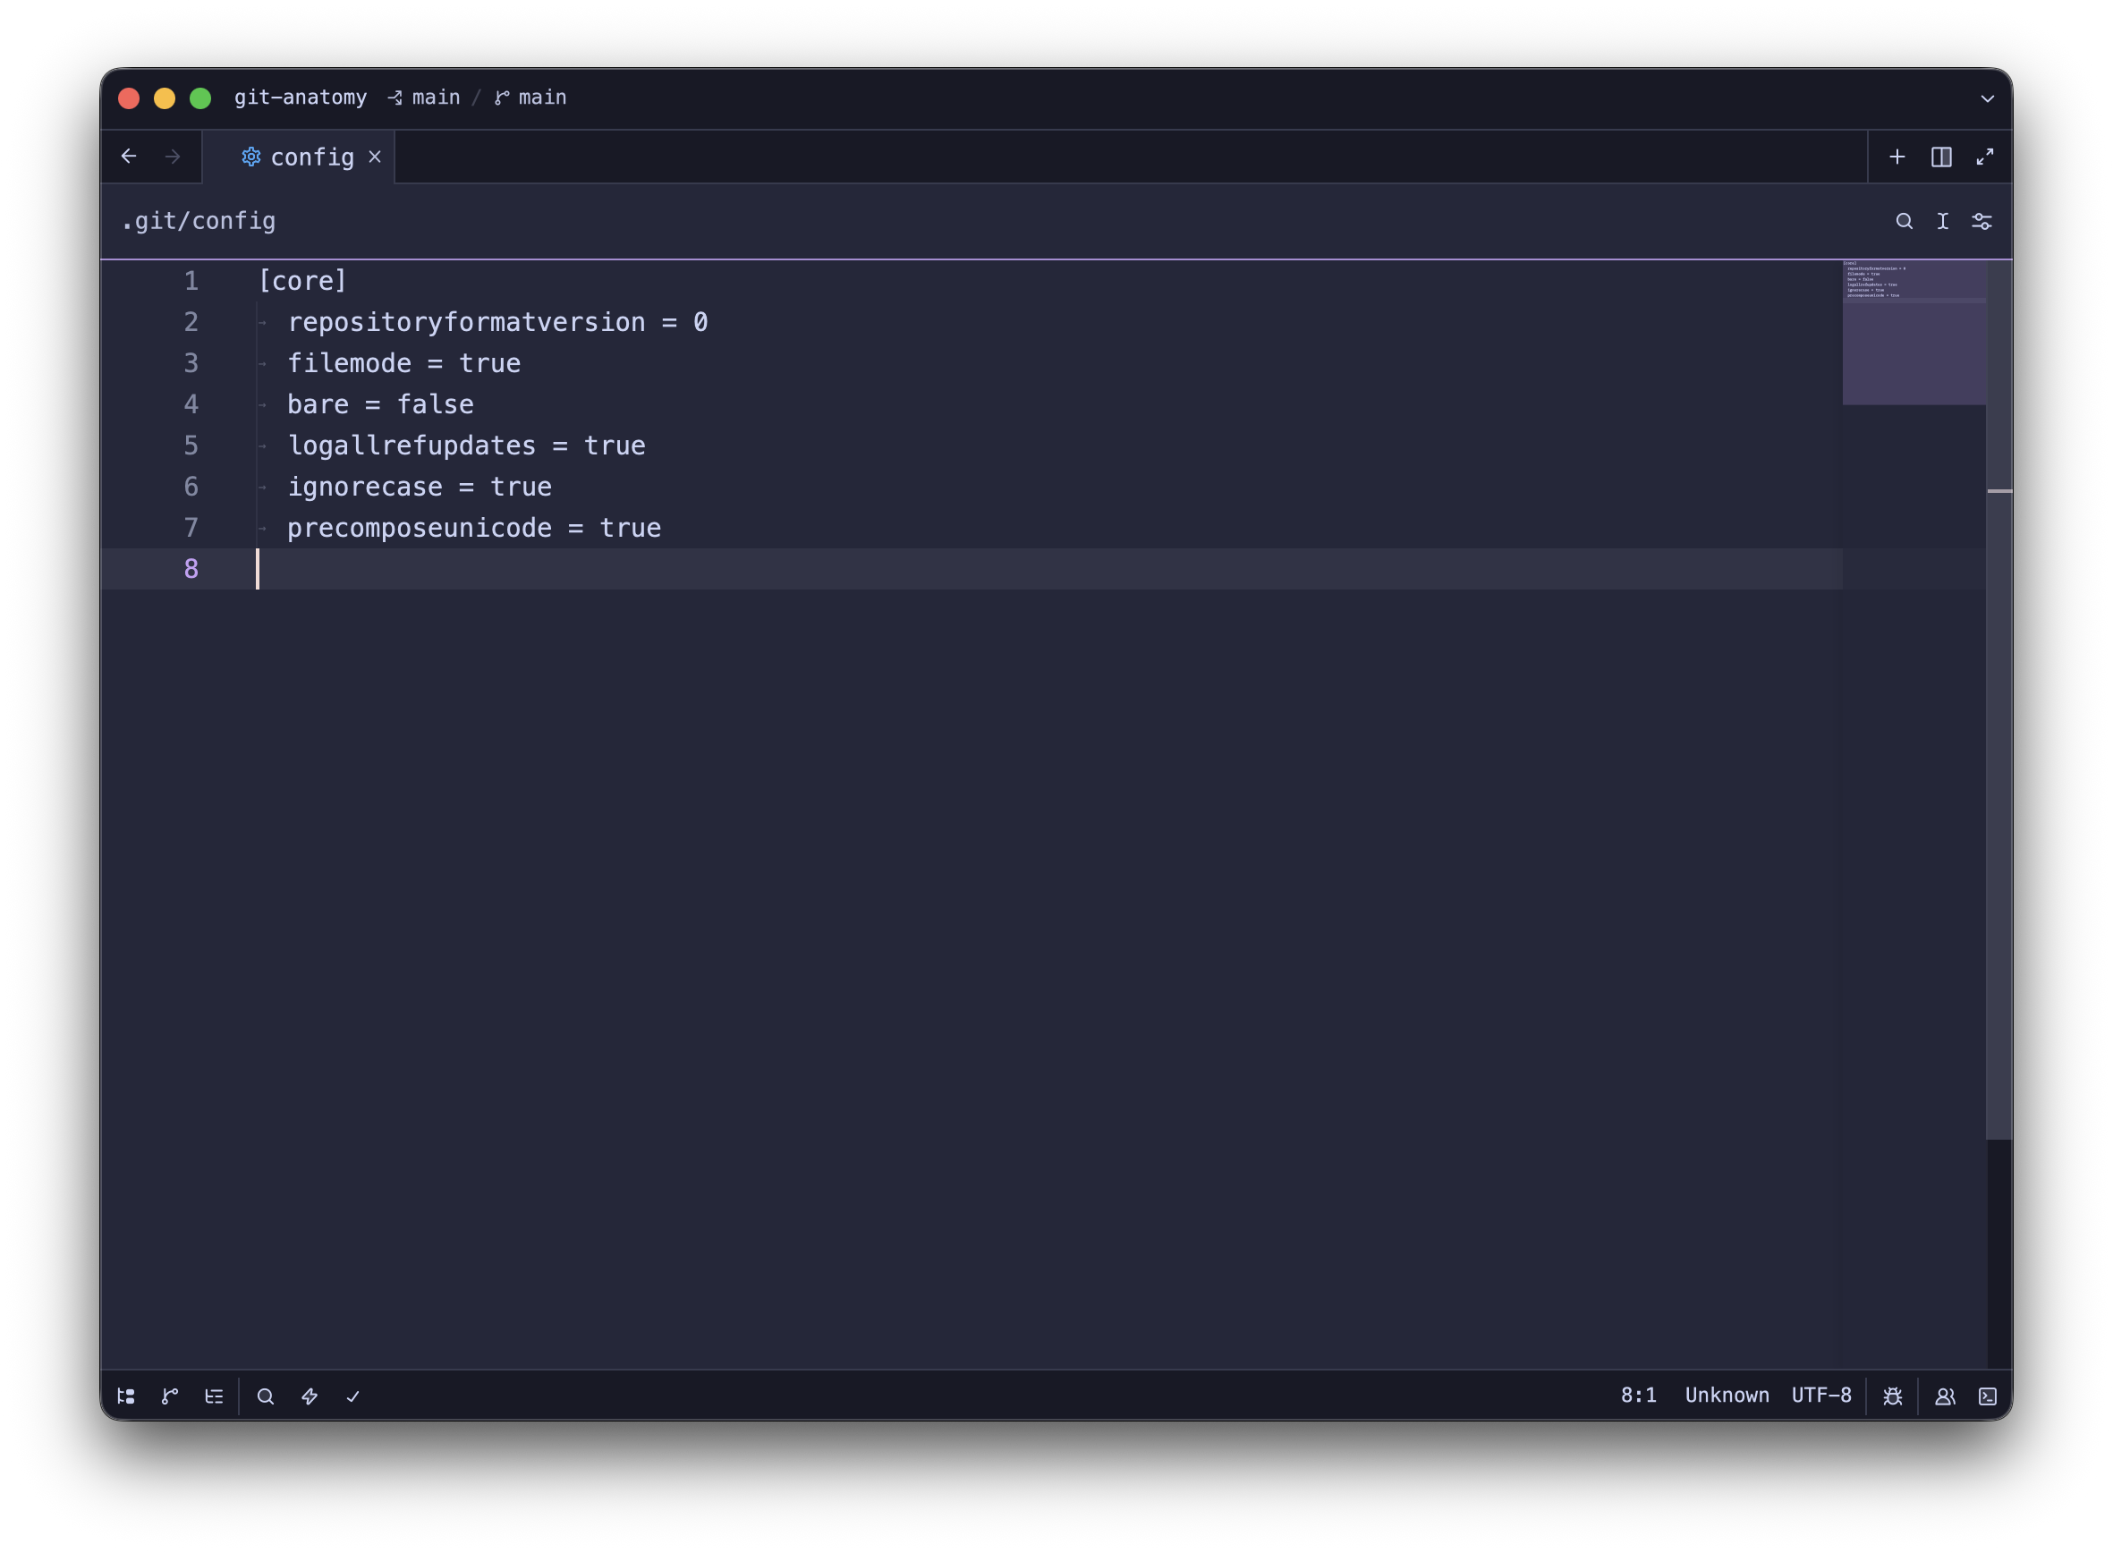Open the outline panel icon
2113x1553 pixels.
tap(215, 1396)
